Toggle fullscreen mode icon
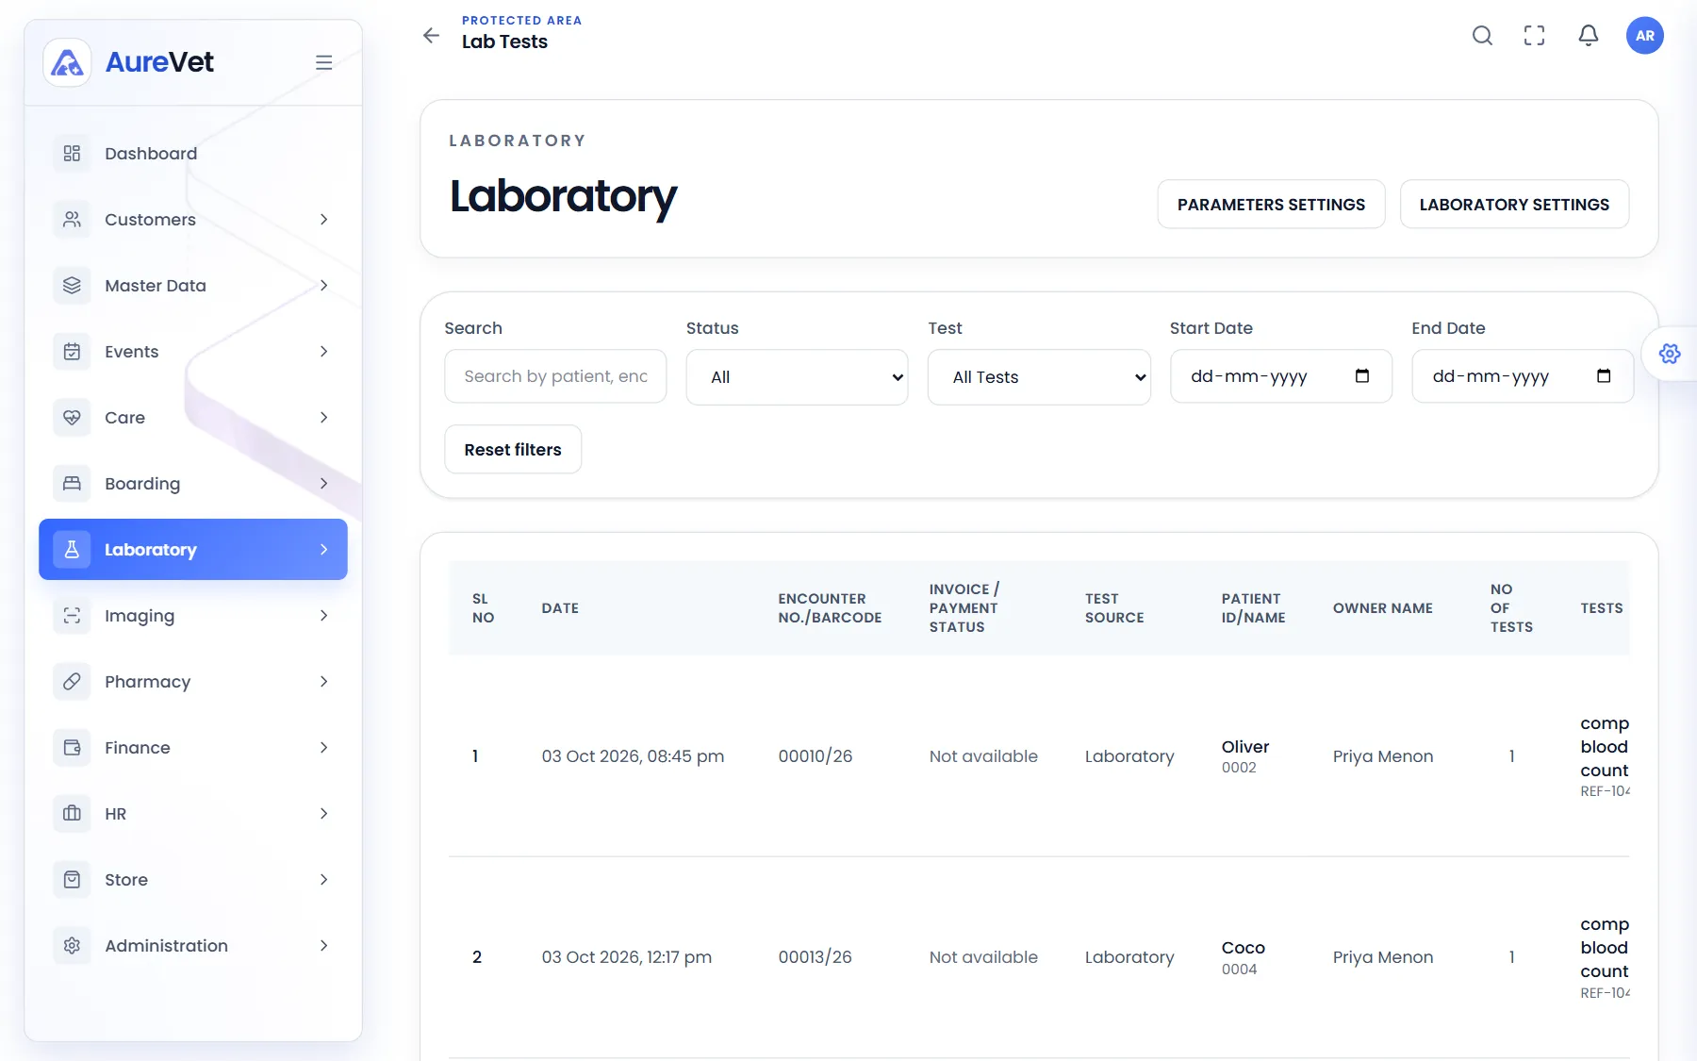1697x1061 pixels. coord(1535,36)
